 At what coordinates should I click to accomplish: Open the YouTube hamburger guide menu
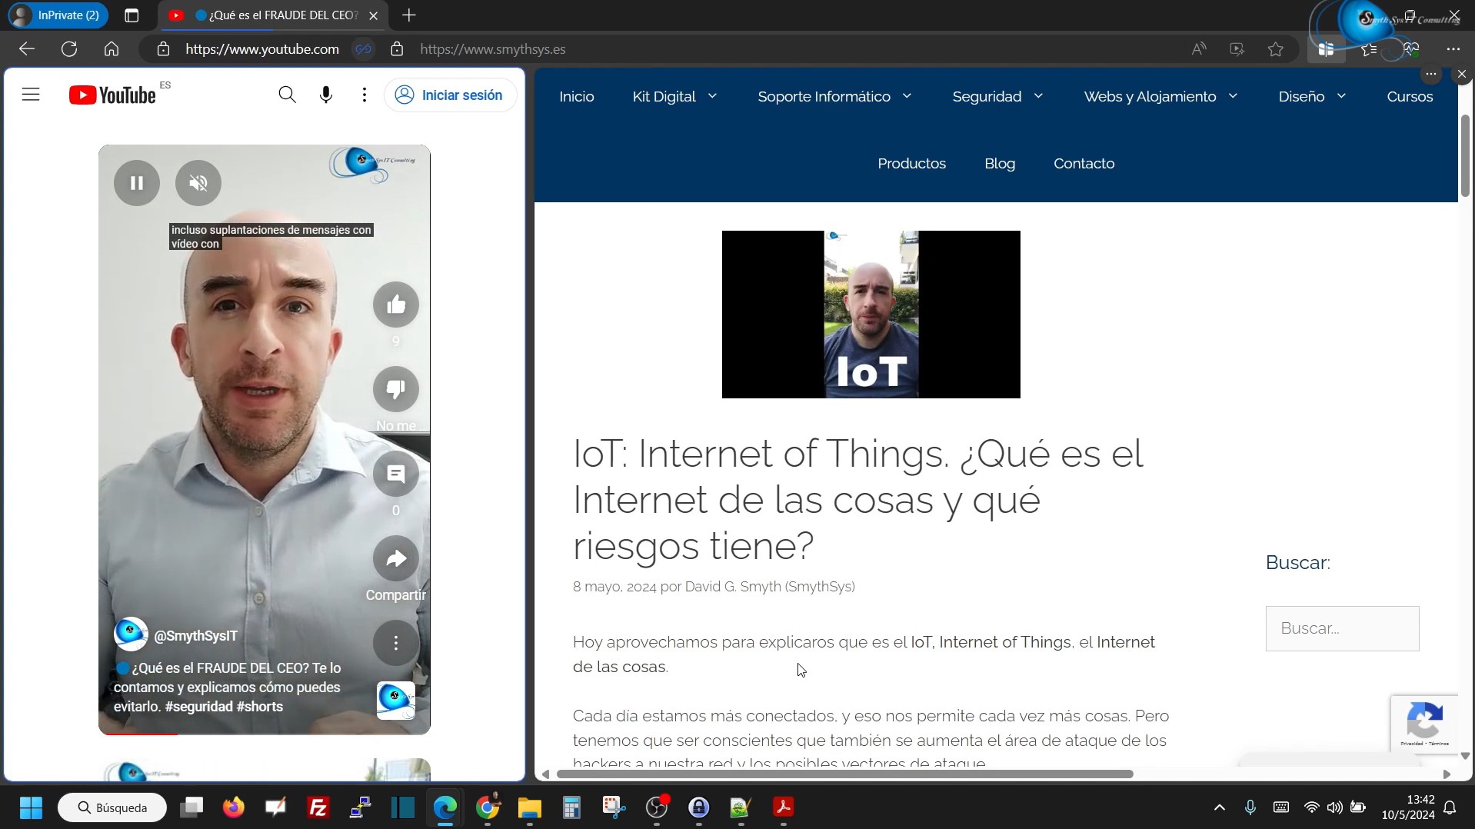[x=31, y=95]
